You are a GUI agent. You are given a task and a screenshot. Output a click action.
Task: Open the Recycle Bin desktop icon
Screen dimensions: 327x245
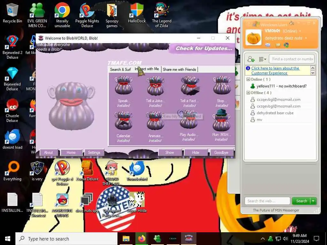[12, 13]
